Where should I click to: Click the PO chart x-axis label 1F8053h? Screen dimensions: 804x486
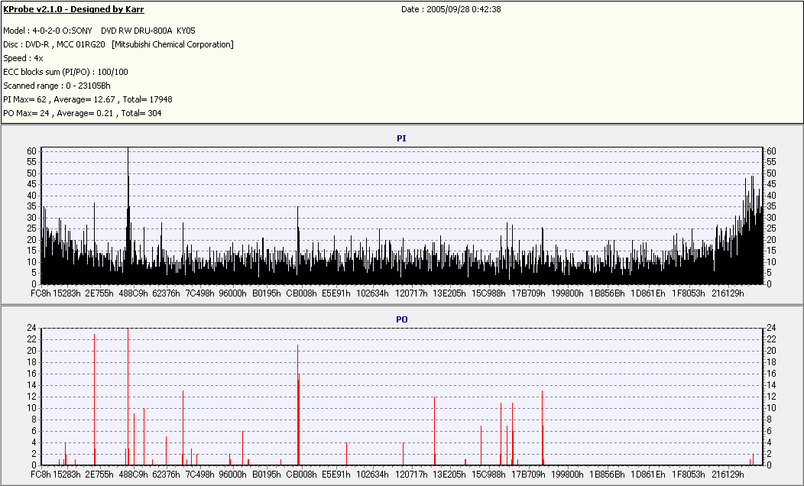tap(688, 475)
